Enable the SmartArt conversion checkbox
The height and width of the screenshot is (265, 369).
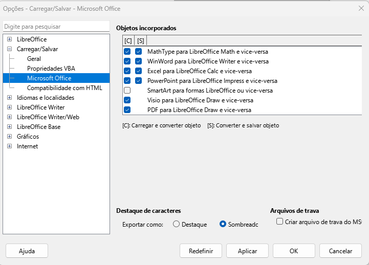(127, 90)
